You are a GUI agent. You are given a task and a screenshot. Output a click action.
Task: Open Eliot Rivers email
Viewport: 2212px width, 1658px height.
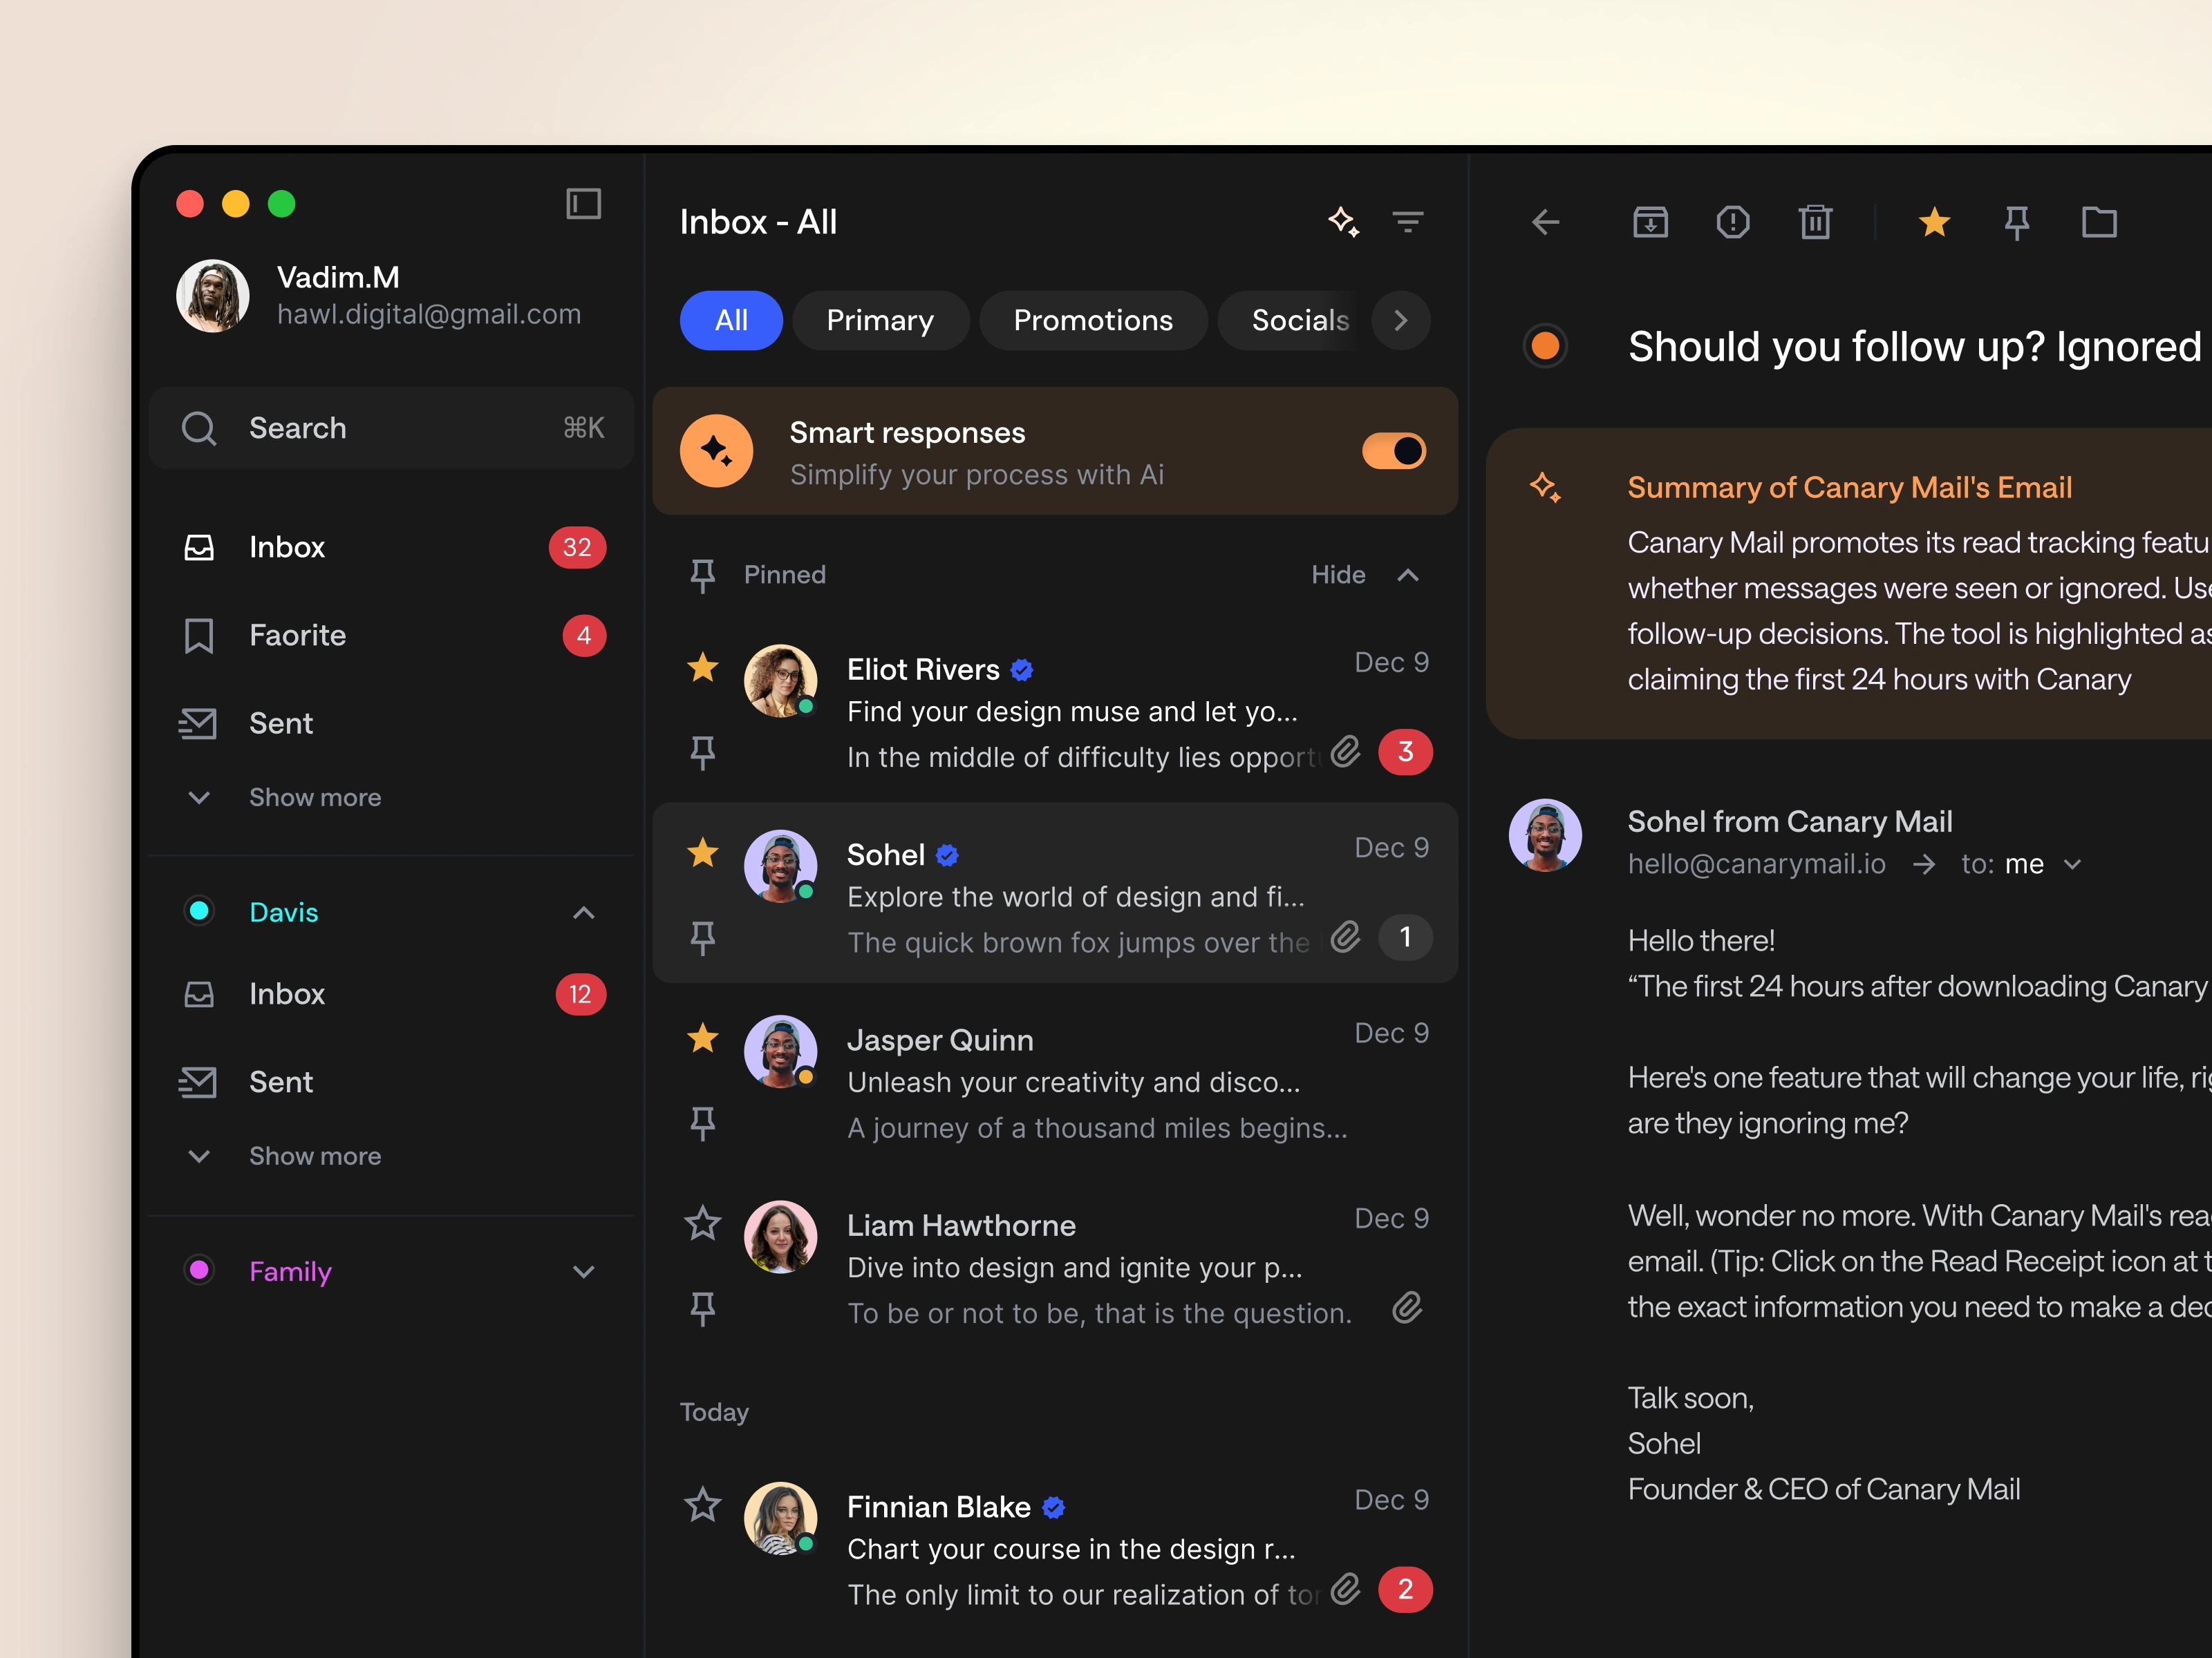coord(1056,709)
